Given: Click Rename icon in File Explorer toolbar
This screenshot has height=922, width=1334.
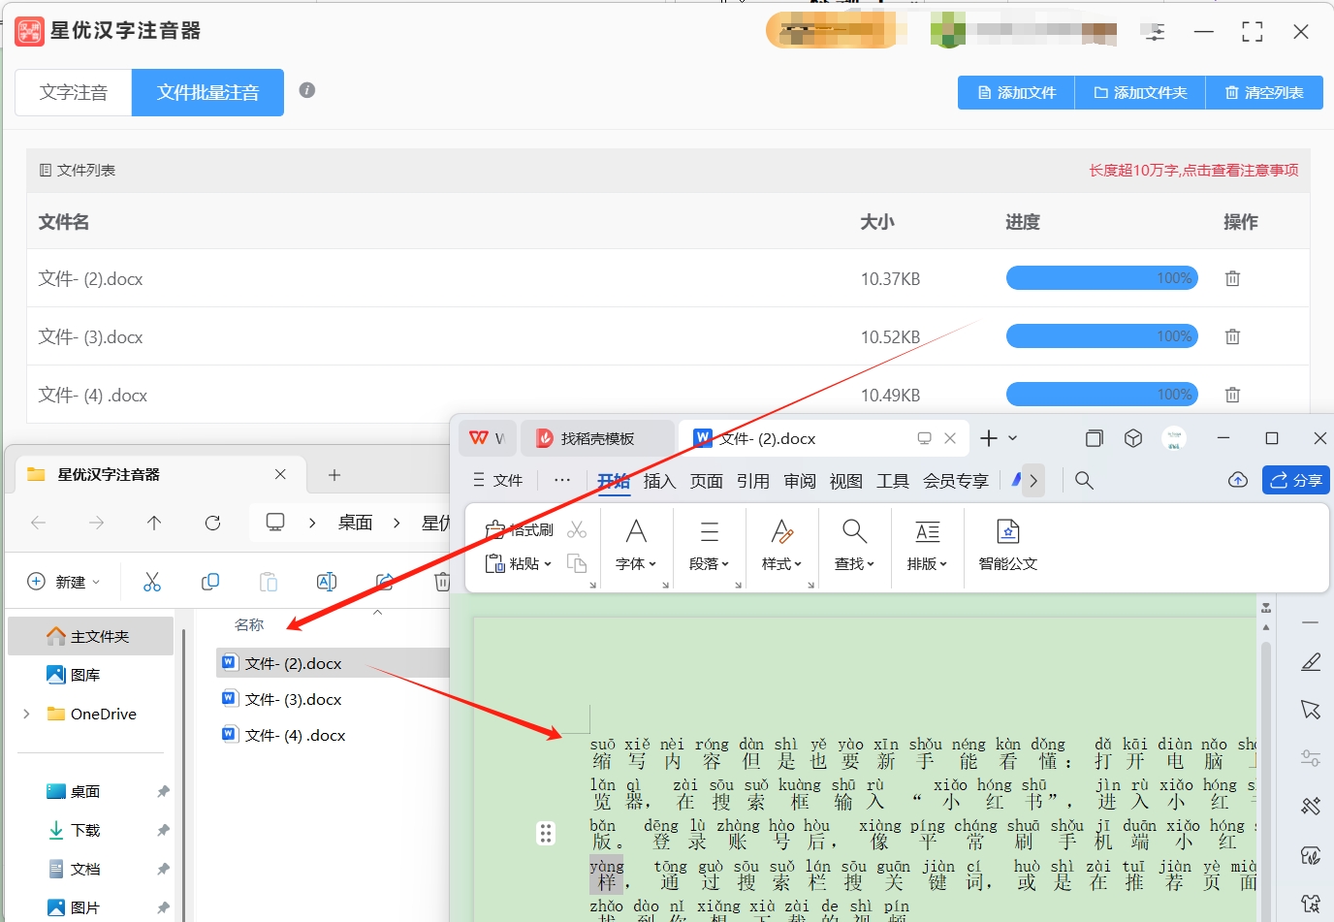Looking at the screenshot, I should pyautogui.click(x=327, y=582).
